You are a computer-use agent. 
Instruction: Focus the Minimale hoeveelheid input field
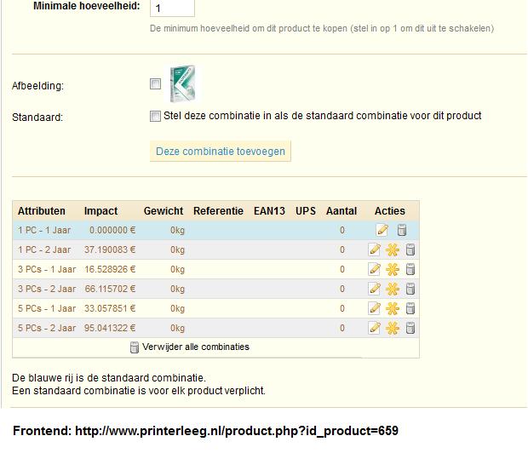pos(172,8)
